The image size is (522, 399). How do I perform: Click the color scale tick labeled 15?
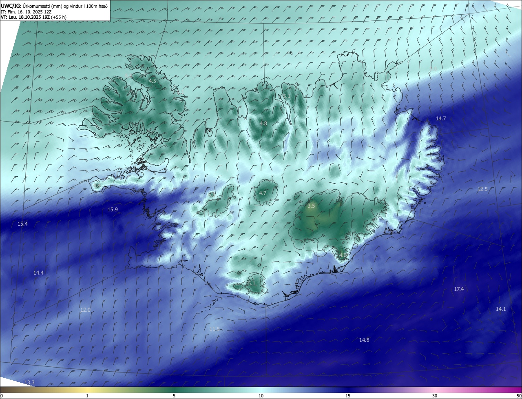(348, 396)
